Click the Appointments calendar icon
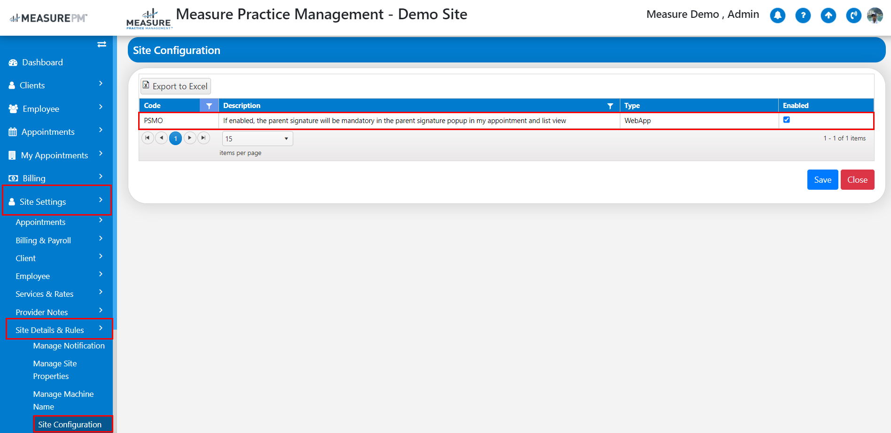 (13, 132)
